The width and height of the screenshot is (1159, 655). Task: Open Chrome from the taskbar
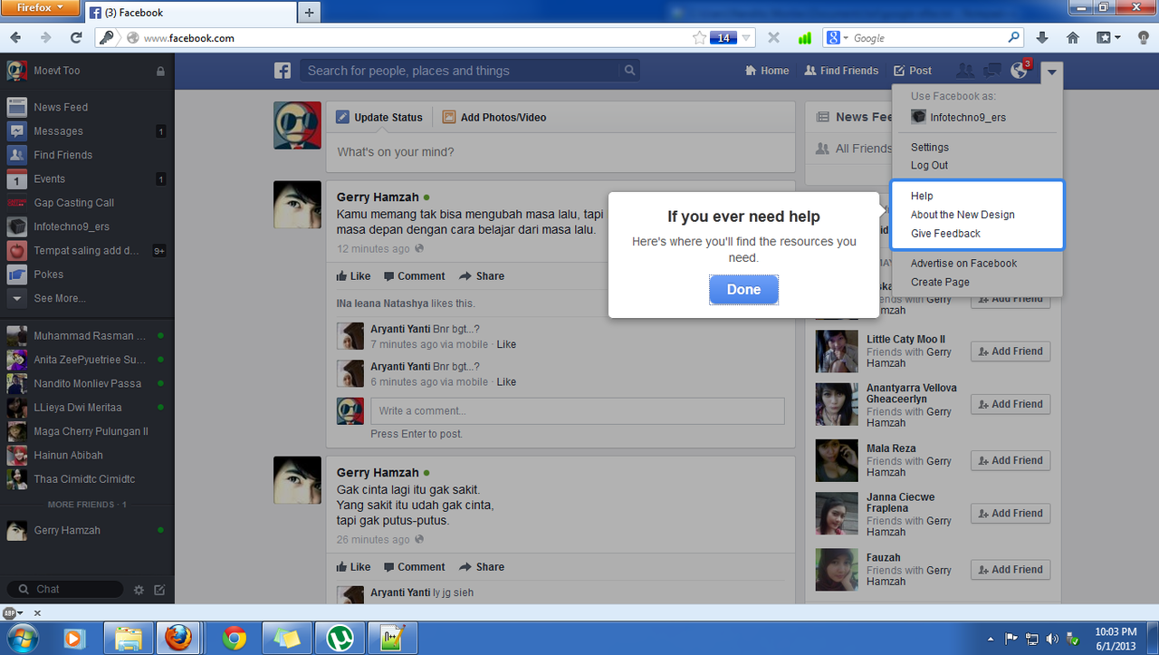(x=235, y=639)
